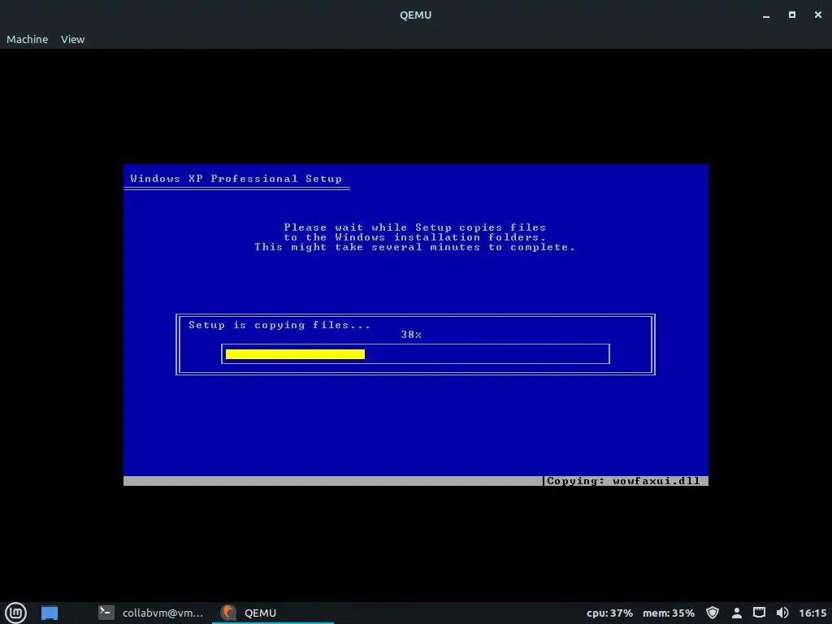Click the QEMU app icon in taskbar
Screen dimensions: 832x624
pos(228,613)
